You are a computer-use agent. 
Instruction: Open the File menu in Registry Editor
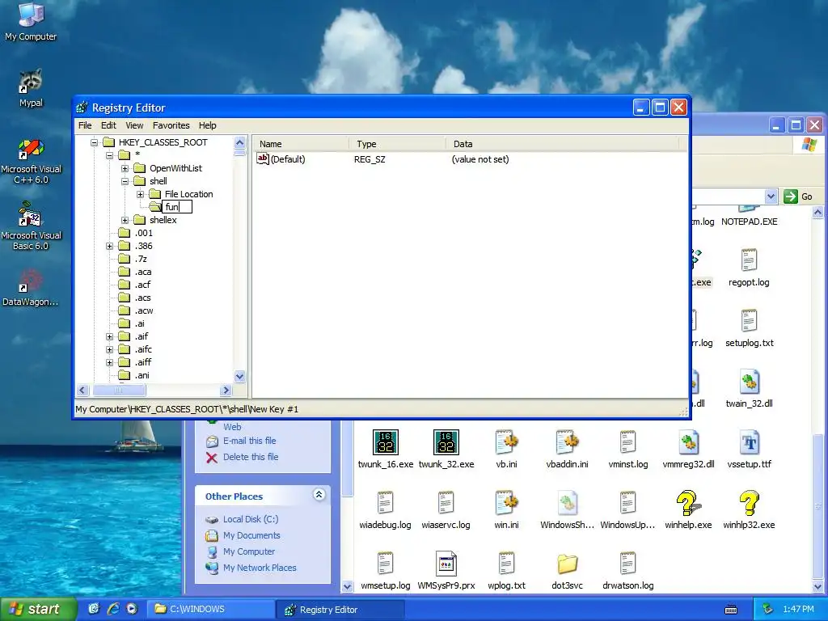85,125
